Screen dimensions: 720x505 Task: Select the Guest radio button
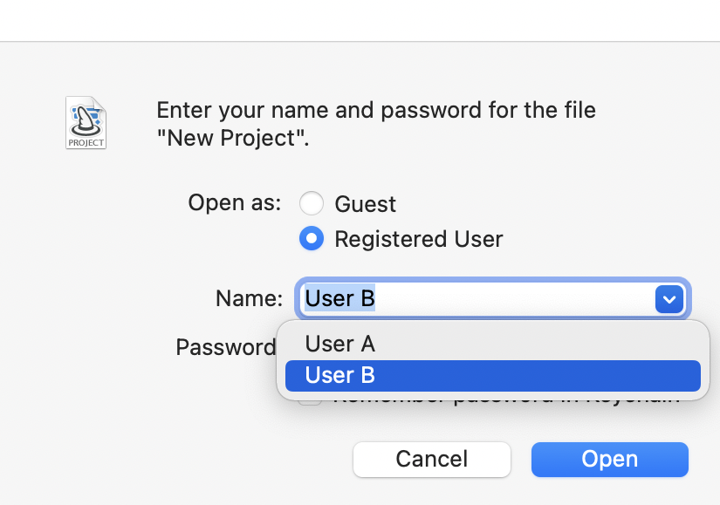[312, 203]
